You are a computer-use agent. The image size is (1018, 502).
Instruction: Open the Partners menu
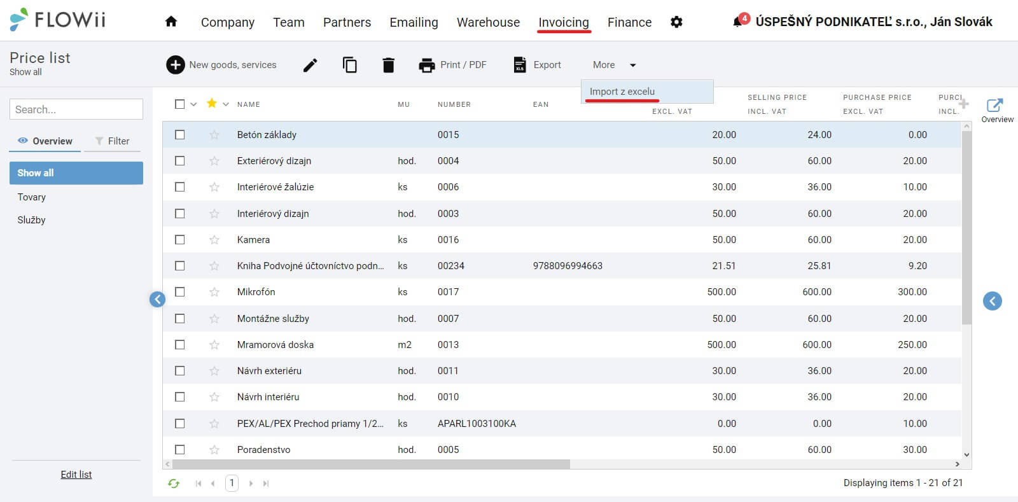click(347, 22)
